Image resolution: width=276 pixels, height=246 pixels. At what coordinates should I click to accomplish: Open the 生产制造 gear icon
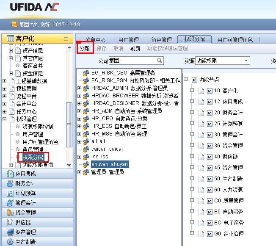click(x=10, y=242)
